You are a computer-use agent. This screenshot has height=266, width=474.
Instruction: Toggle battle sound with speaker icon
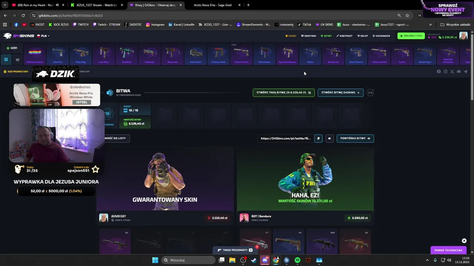pyautogui.click(x=330, y=139)
